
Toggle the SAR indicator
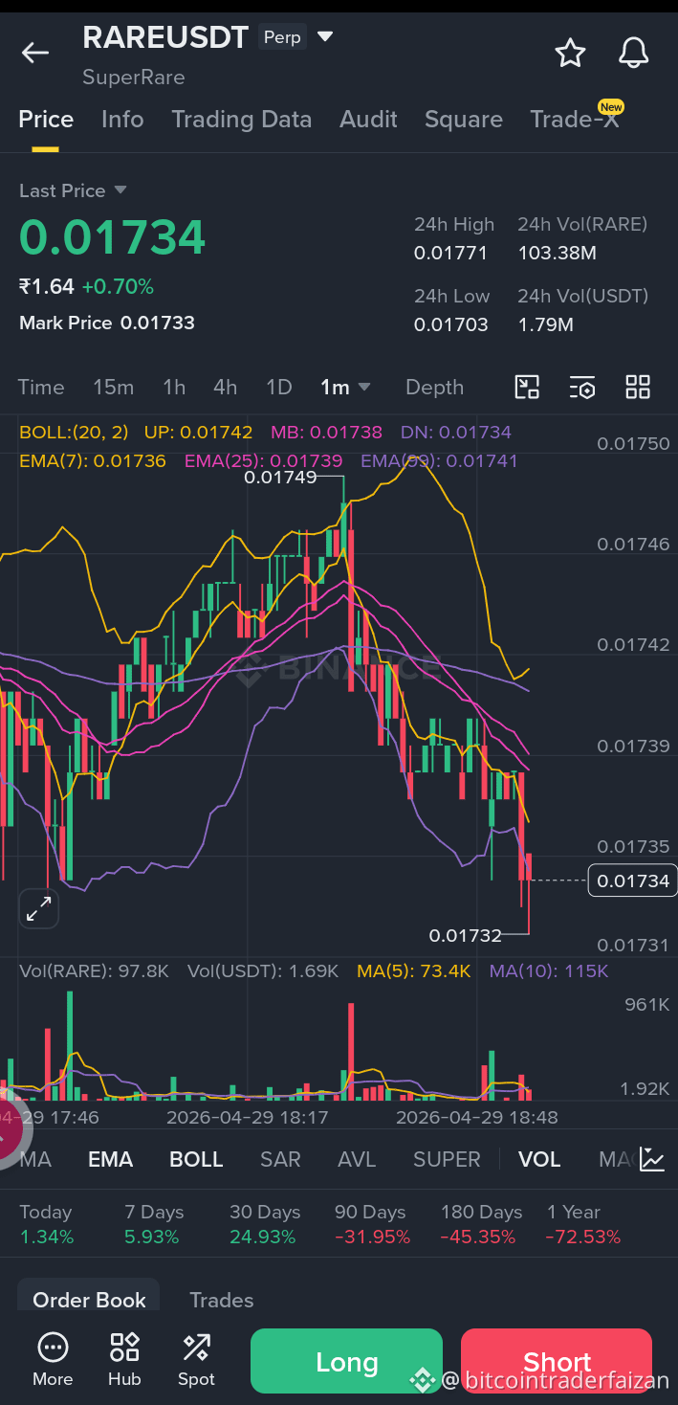pyautogui.click(x=280, y=1159)
